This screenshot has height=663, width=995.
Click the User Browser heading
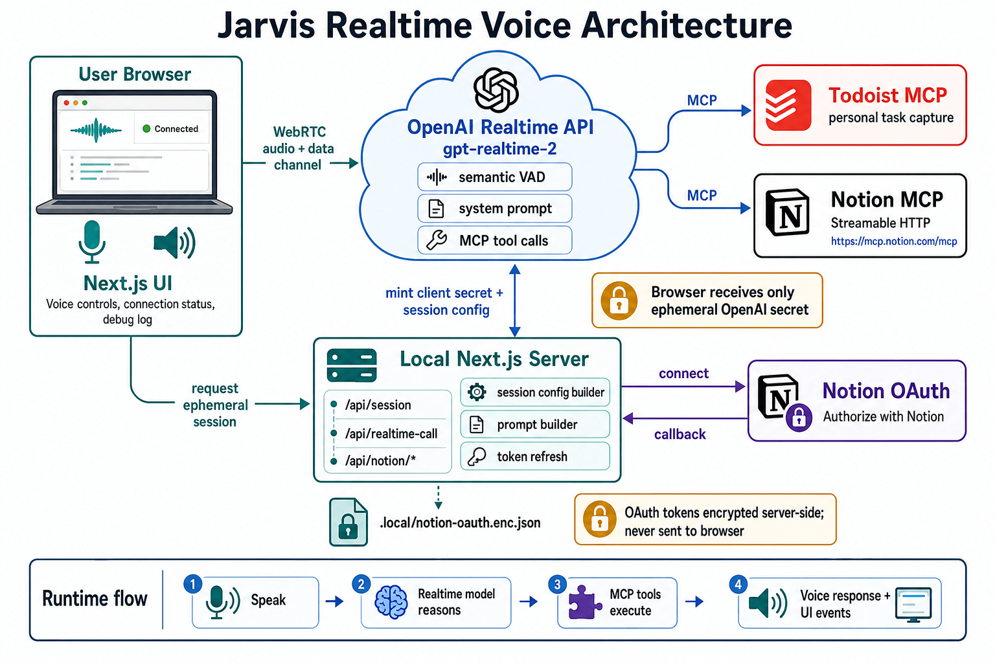[135, 74]
